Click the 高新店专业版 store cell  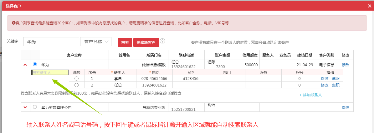[154, 107]
